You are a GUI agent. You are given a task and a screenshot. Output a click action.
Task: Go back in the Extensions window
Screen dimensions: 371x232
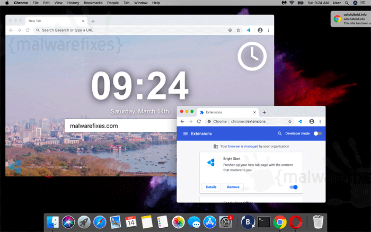click(182, 121)
